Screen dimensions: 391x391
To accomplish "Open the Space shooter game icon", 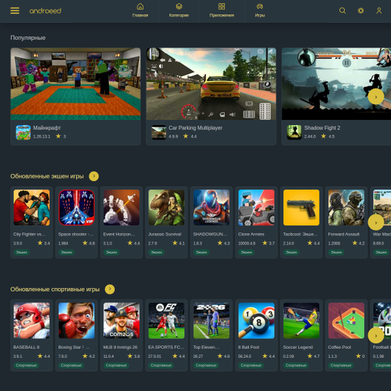I will tap(76, 207).
